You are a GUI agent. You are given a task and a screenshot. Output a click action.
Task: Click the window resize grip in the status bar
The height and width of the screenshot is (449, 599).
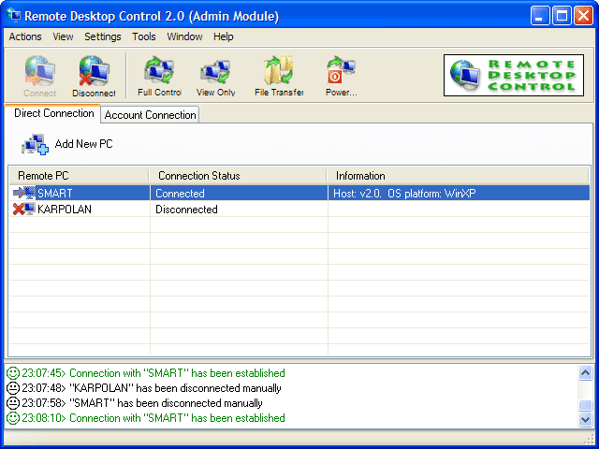(589, 438)
